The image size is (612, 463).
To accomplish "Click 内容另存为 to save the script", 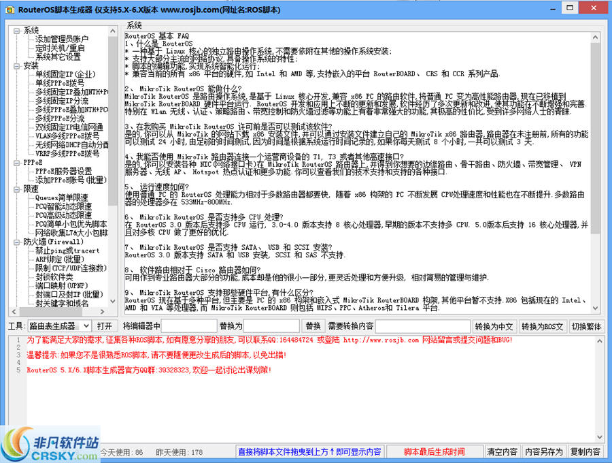I will [x=544, y=451].
